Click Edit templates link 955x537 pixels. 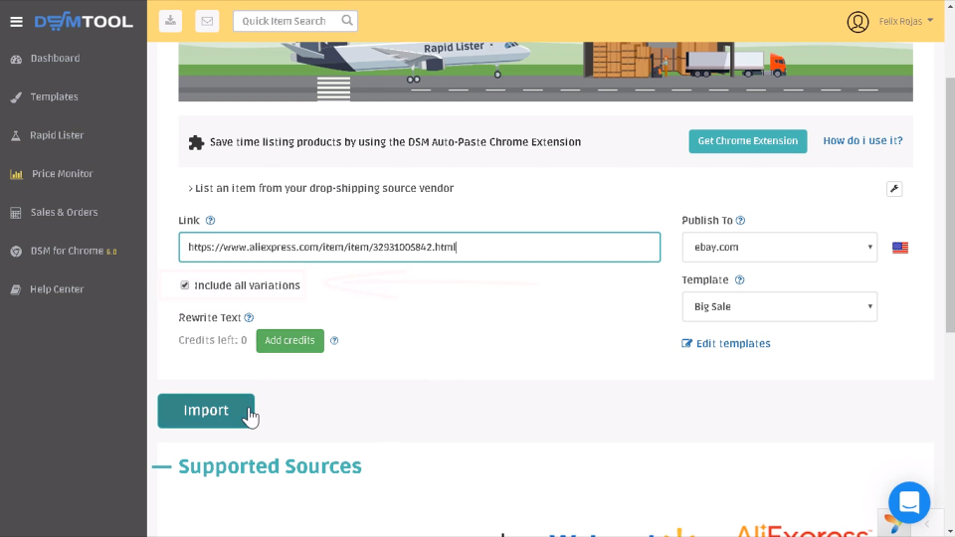click(733, 343)
